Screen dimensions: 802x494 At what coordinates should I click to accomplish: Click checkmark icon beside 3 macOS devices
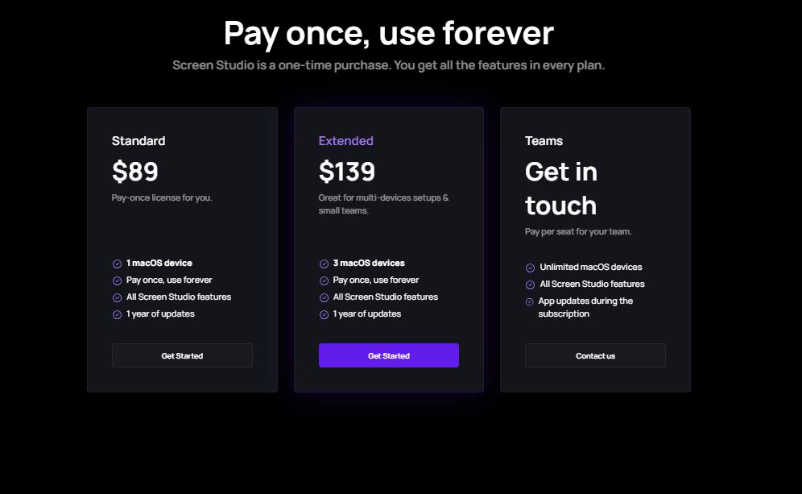coord(324,264)
